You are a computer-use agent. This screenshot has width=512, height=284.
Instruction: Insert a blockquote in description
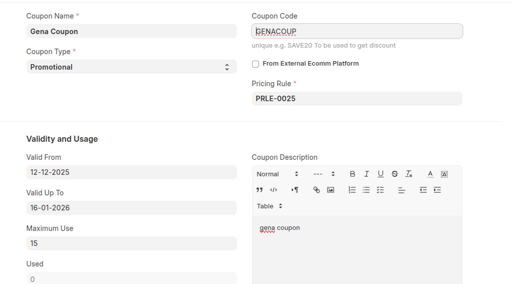point(260,190)
